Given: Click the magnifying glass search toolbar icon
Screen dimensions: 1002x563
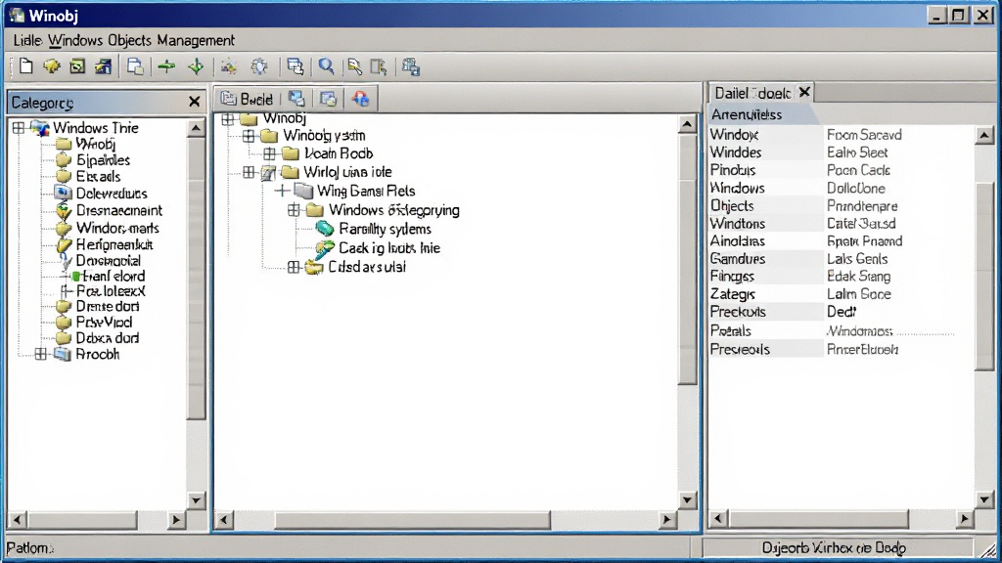Looking at the screenshot, I should pyautogui.click(x=327, y=66).
